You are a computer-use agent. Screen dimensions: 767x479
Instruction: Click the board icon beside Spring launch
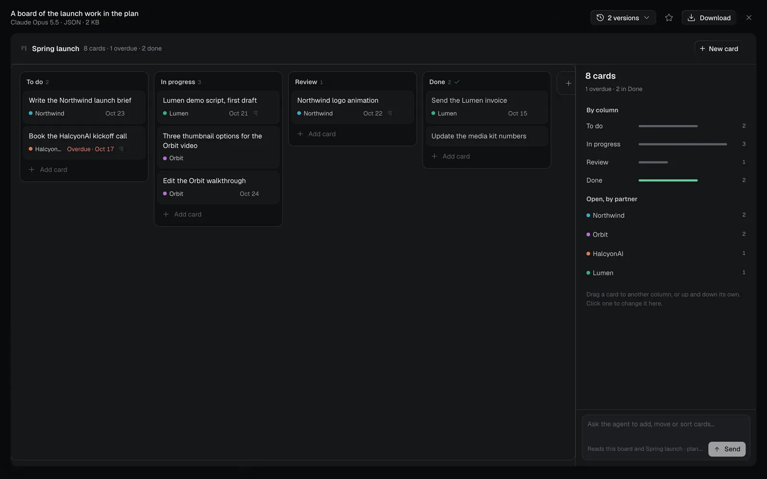[24, 48]
